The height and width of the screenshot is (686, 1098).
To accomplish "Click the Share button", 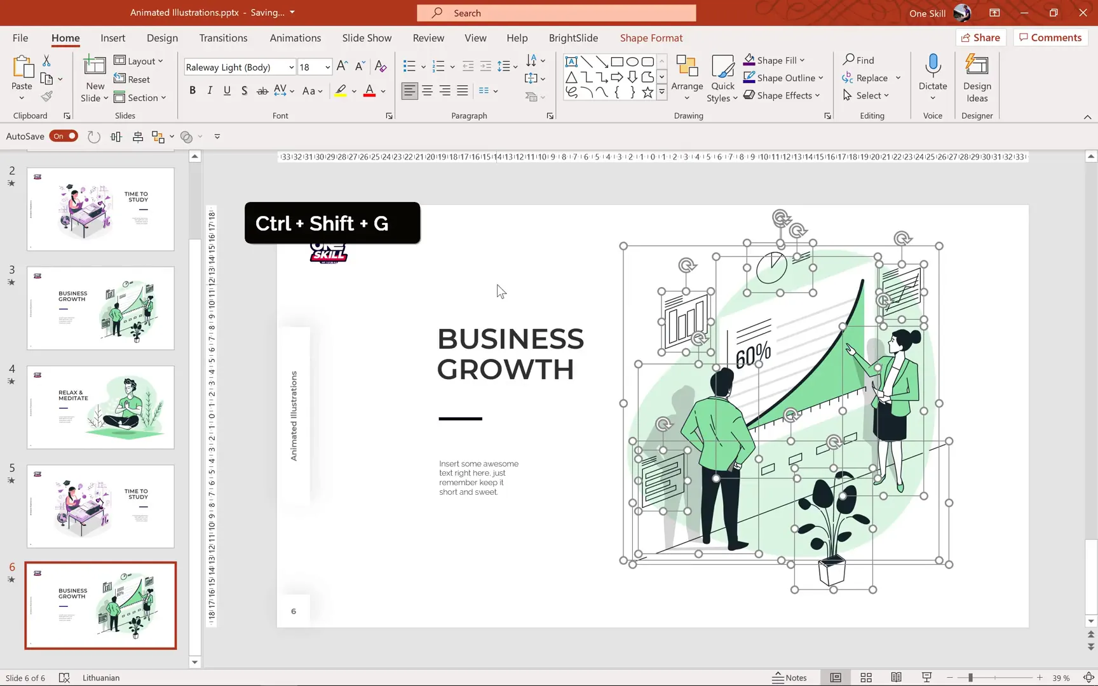I will click(x=980, y=37).
